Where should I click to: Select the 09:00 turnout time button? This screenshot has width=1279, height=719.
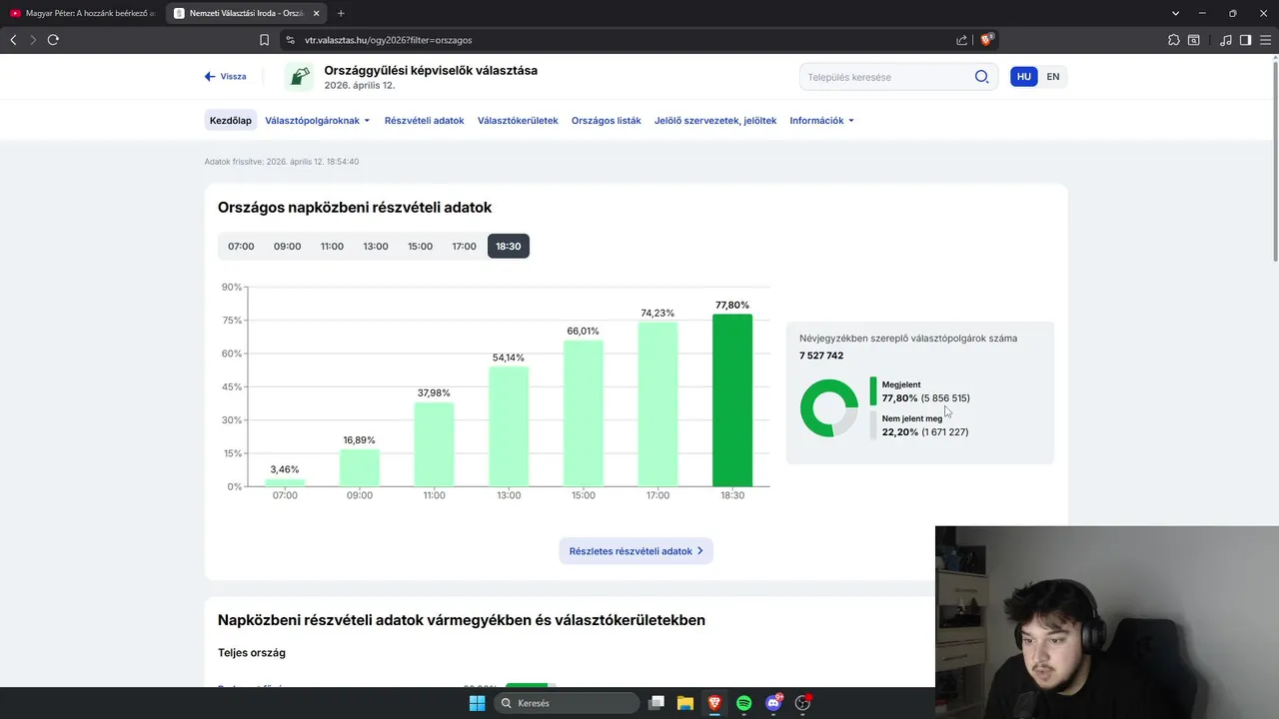click(x=288, y=246)
